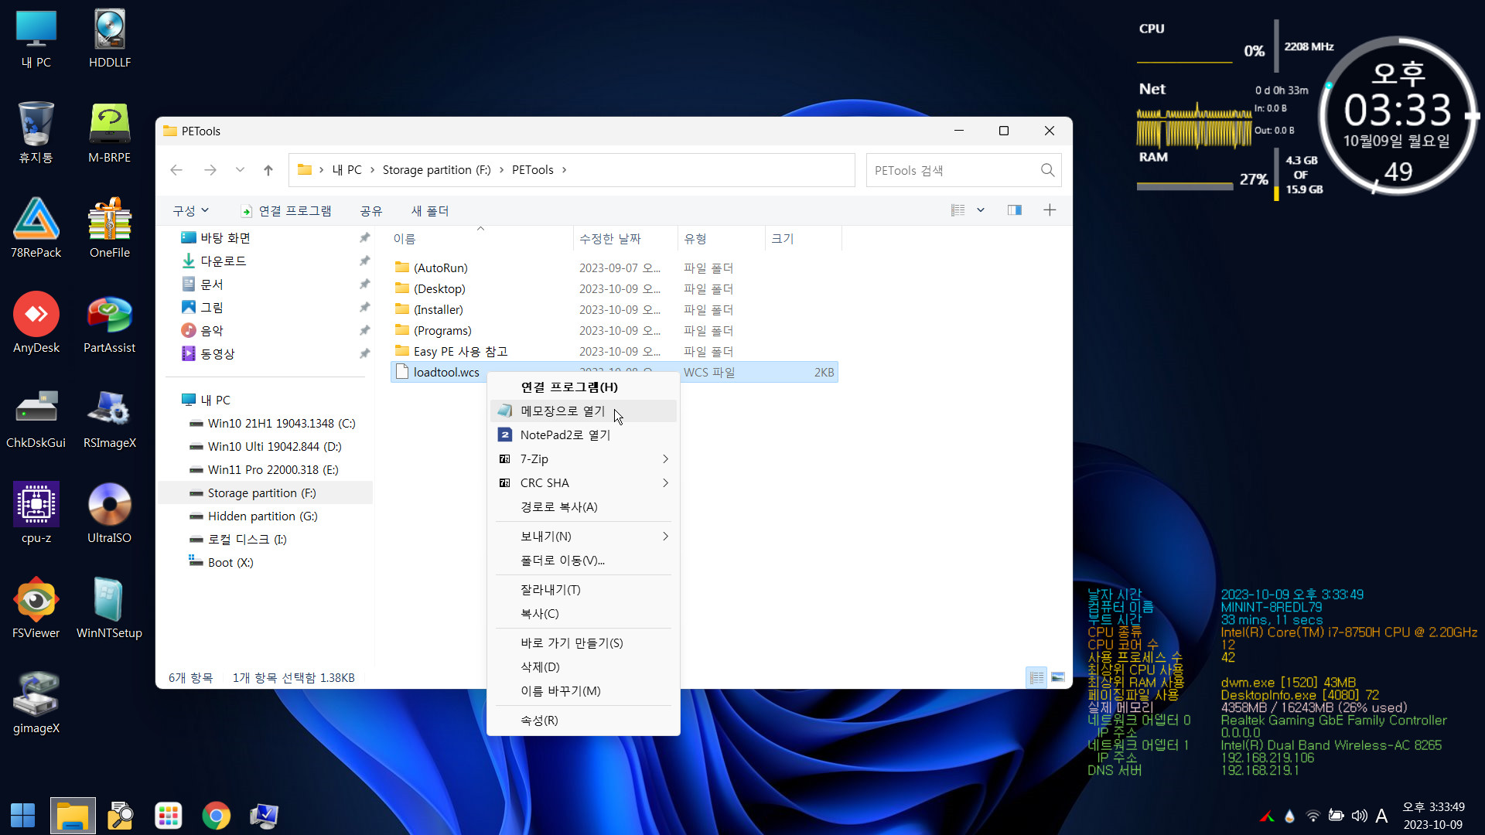Choose NotePad2로 열기 in context menu
The height and width of the screenshot is (835, 1485).
(x=583, y=435)
